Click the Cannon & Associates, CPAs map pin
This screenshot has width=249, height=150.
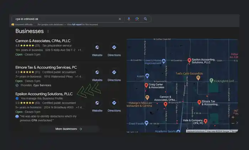165,104
